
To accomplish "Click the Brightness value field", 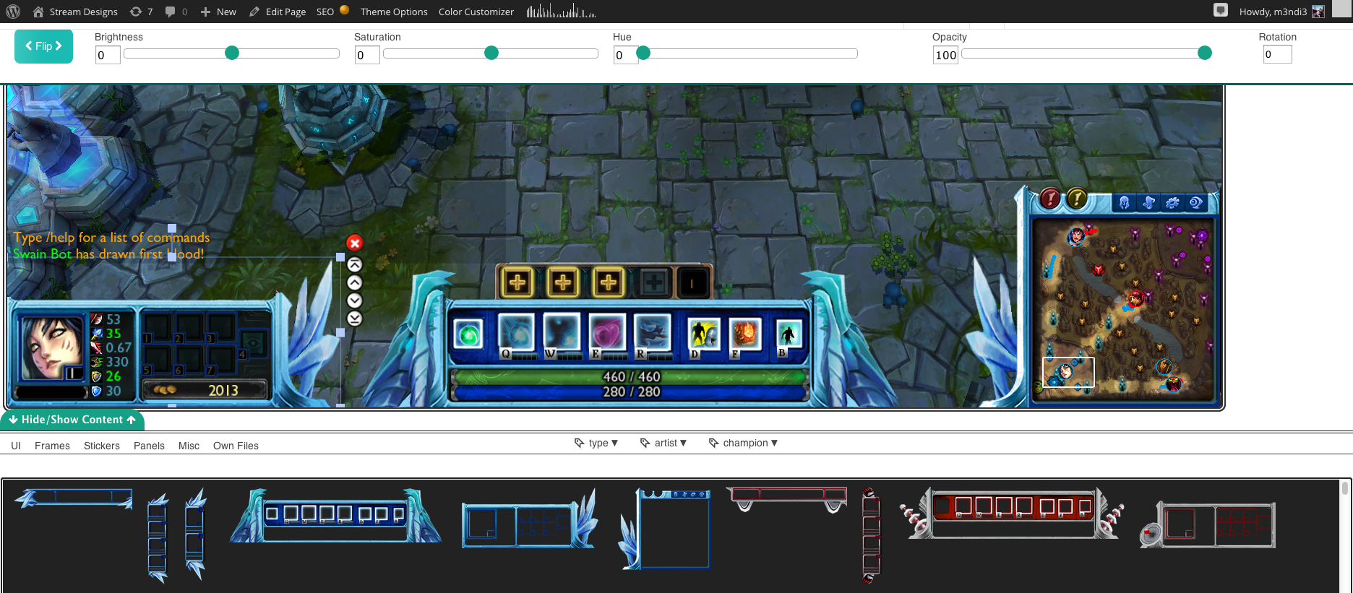I will point(108,55).
